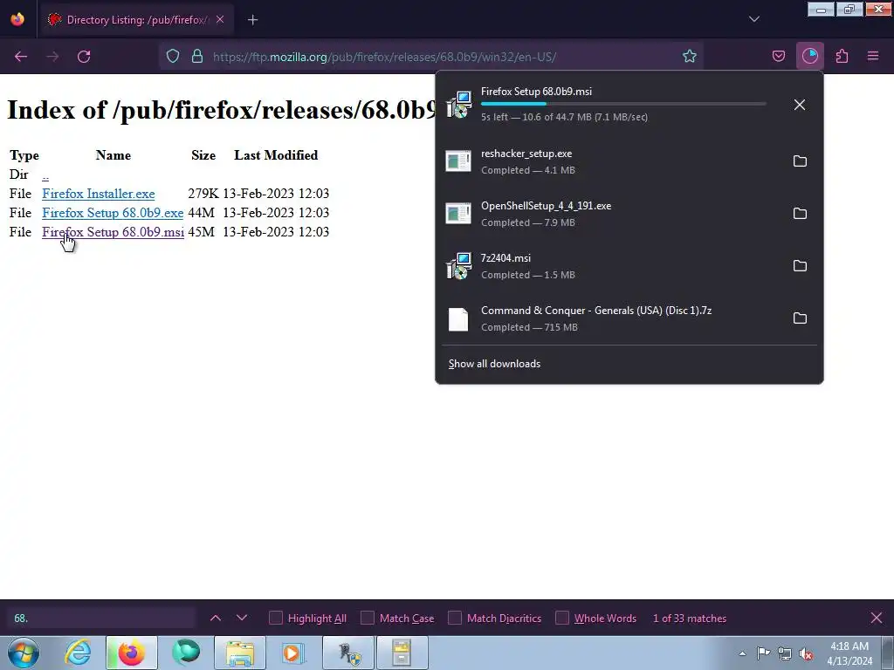Select the Directory Listing tab
Screen dimensions: 894x670
[137, 20]
